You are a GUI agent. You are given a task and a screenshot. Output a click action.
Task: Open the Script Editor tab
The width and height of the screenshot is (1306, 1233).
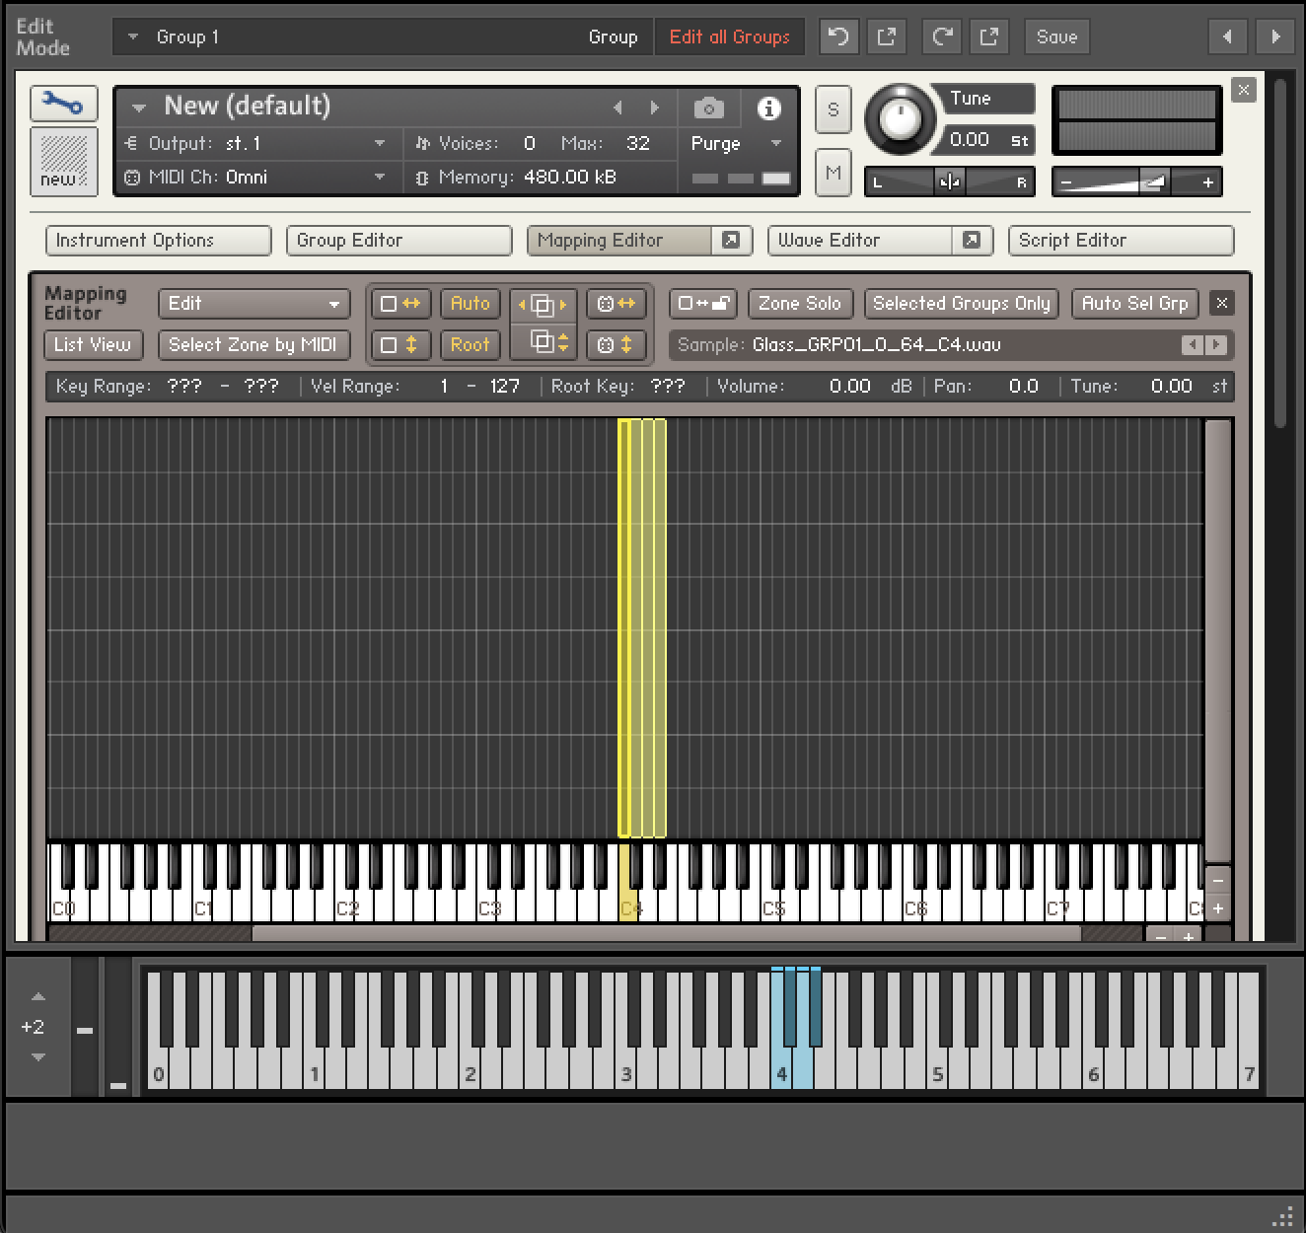[1121, 241]
